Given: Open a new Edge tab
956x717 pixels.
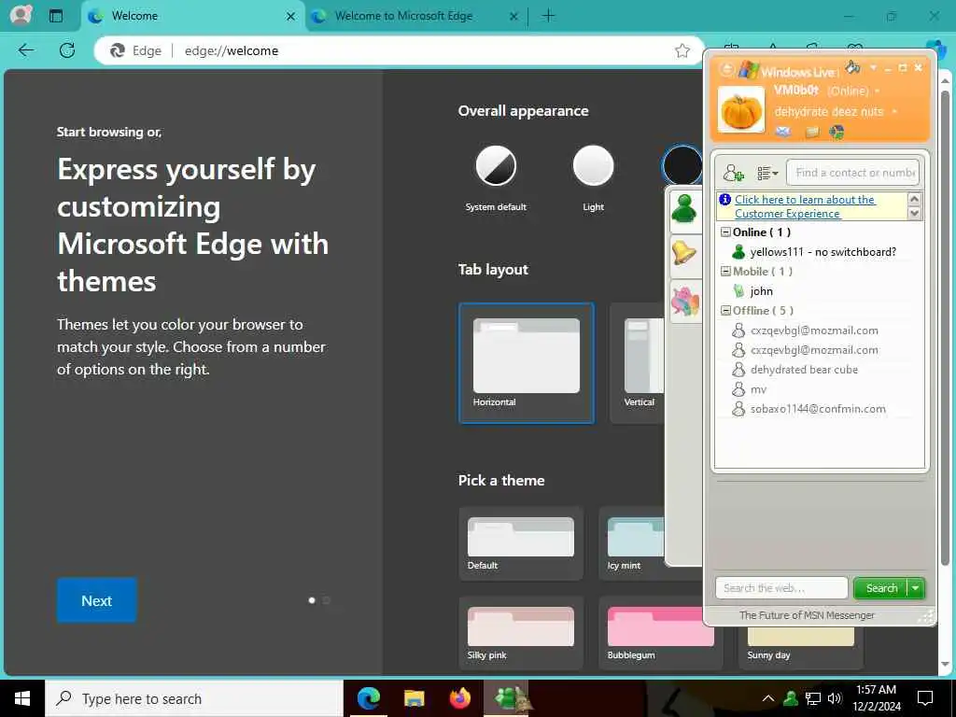Looking at the screenshot, I should (548, 16).
